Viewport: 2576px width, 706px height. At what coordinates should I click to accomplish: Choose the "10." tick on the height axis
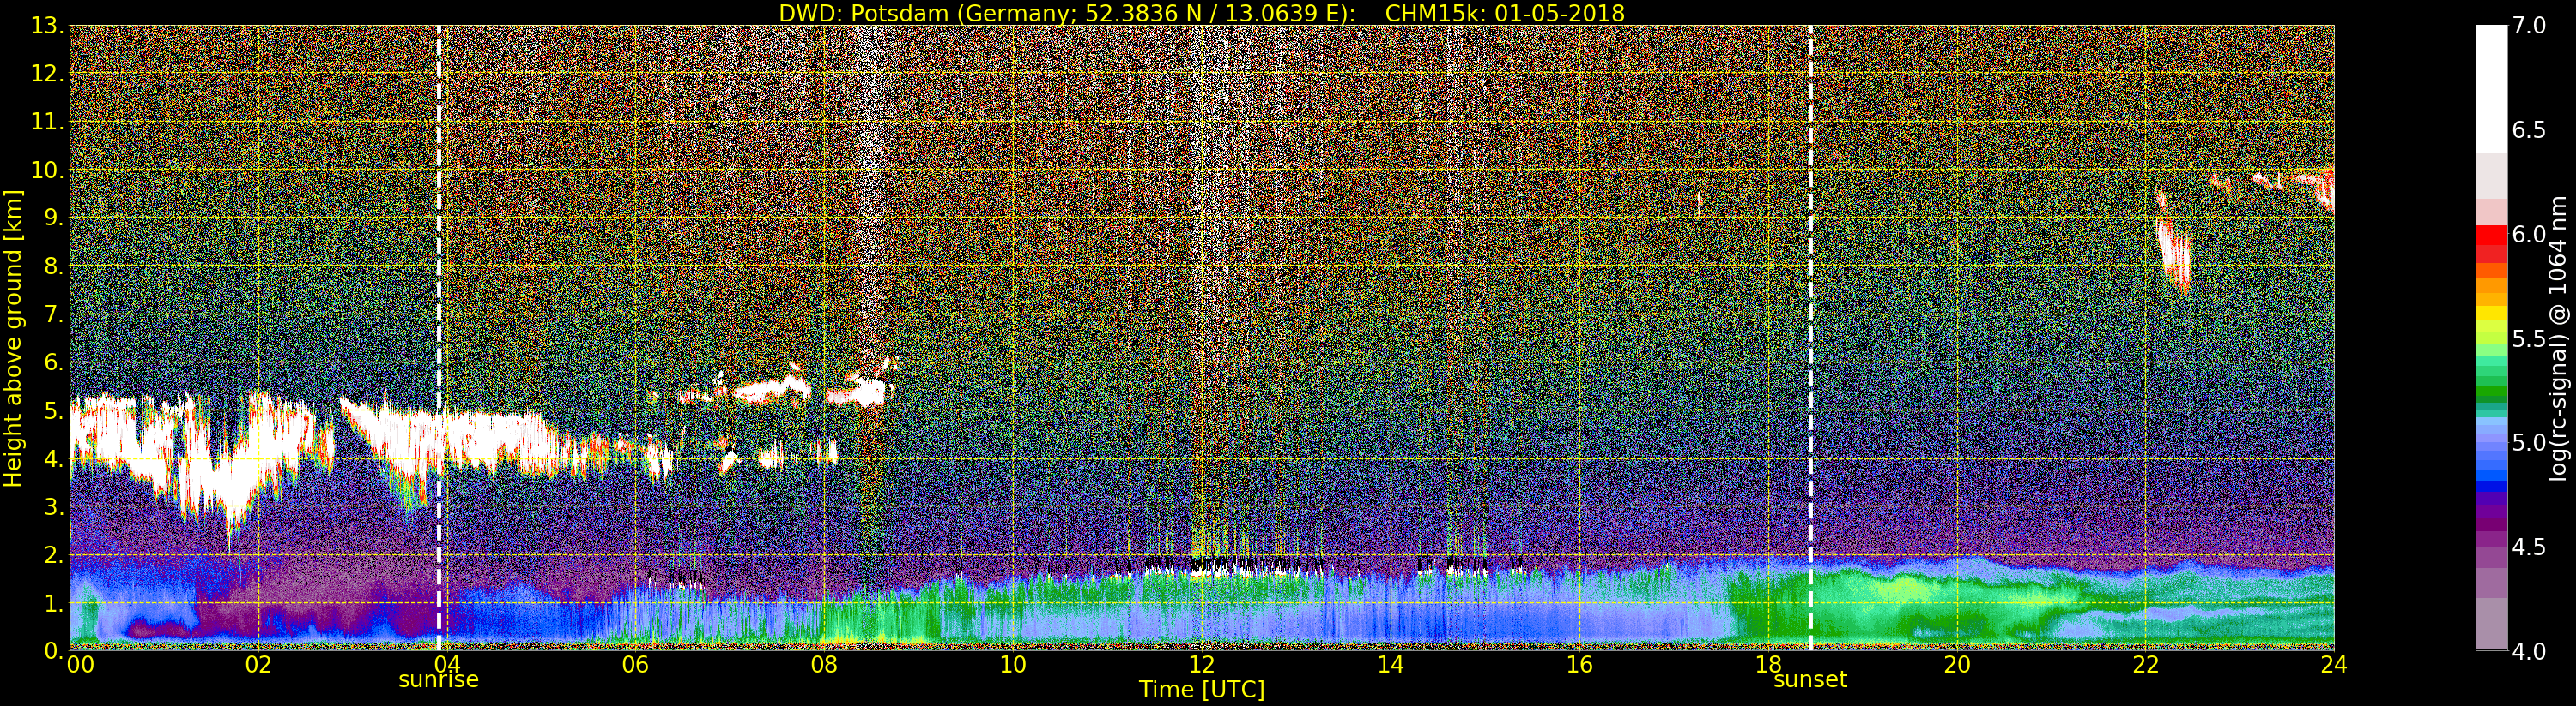47,170
